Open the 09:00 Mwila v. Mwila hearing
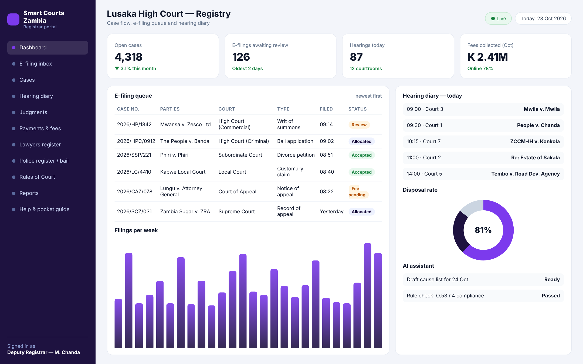The width and height of the screenshot is (583, 364). pos(483,109)
